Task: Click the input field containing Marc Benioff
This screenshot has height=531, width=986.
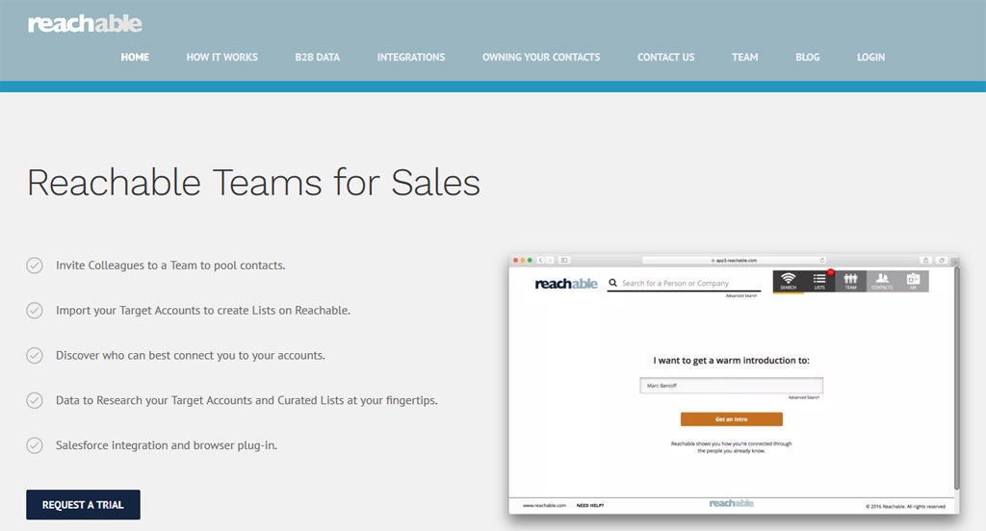Action: (732, 385)
